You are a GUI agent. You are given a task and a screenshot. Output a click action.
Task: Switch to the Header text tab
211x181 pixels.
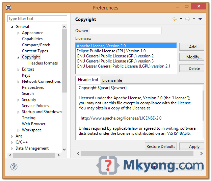88,80
